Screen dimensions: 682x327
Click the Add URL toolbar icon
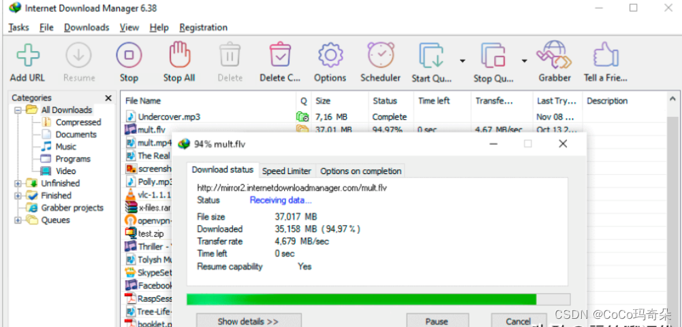[27, 56]
